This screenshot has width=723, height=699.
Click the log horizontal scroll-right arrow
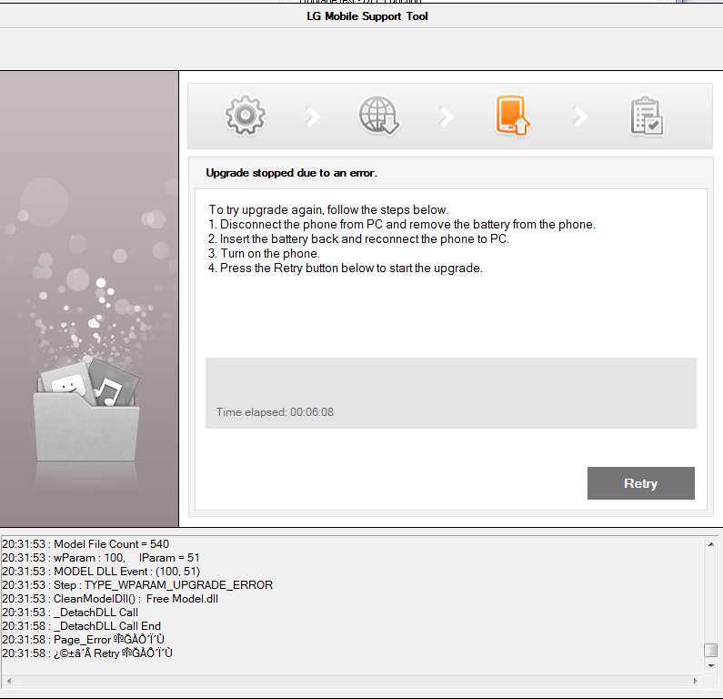(696, 681)
